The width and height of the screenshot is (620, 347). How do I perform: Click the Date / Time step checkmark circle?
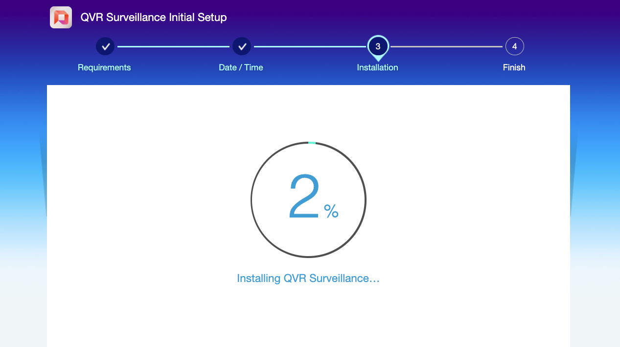coord(241,46)
